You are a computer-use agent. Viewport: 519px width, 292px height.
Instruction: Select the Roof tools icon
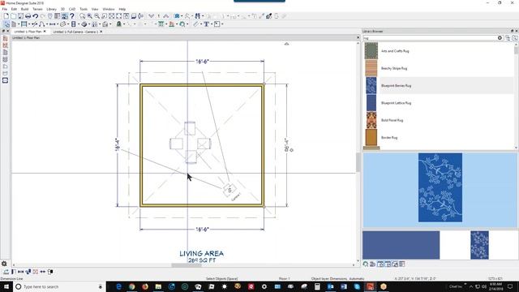105,24
